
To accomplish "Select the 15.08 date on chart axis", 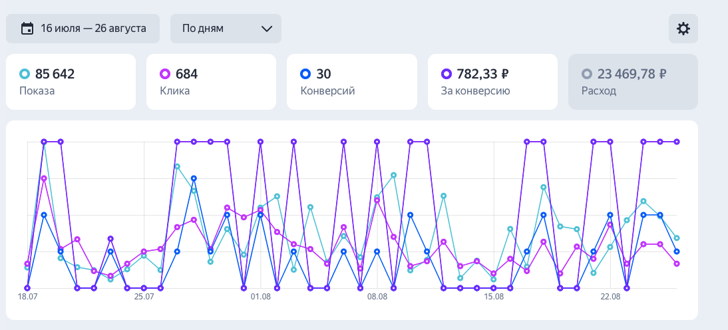I will pyautogui.click(x=494, y=297).
